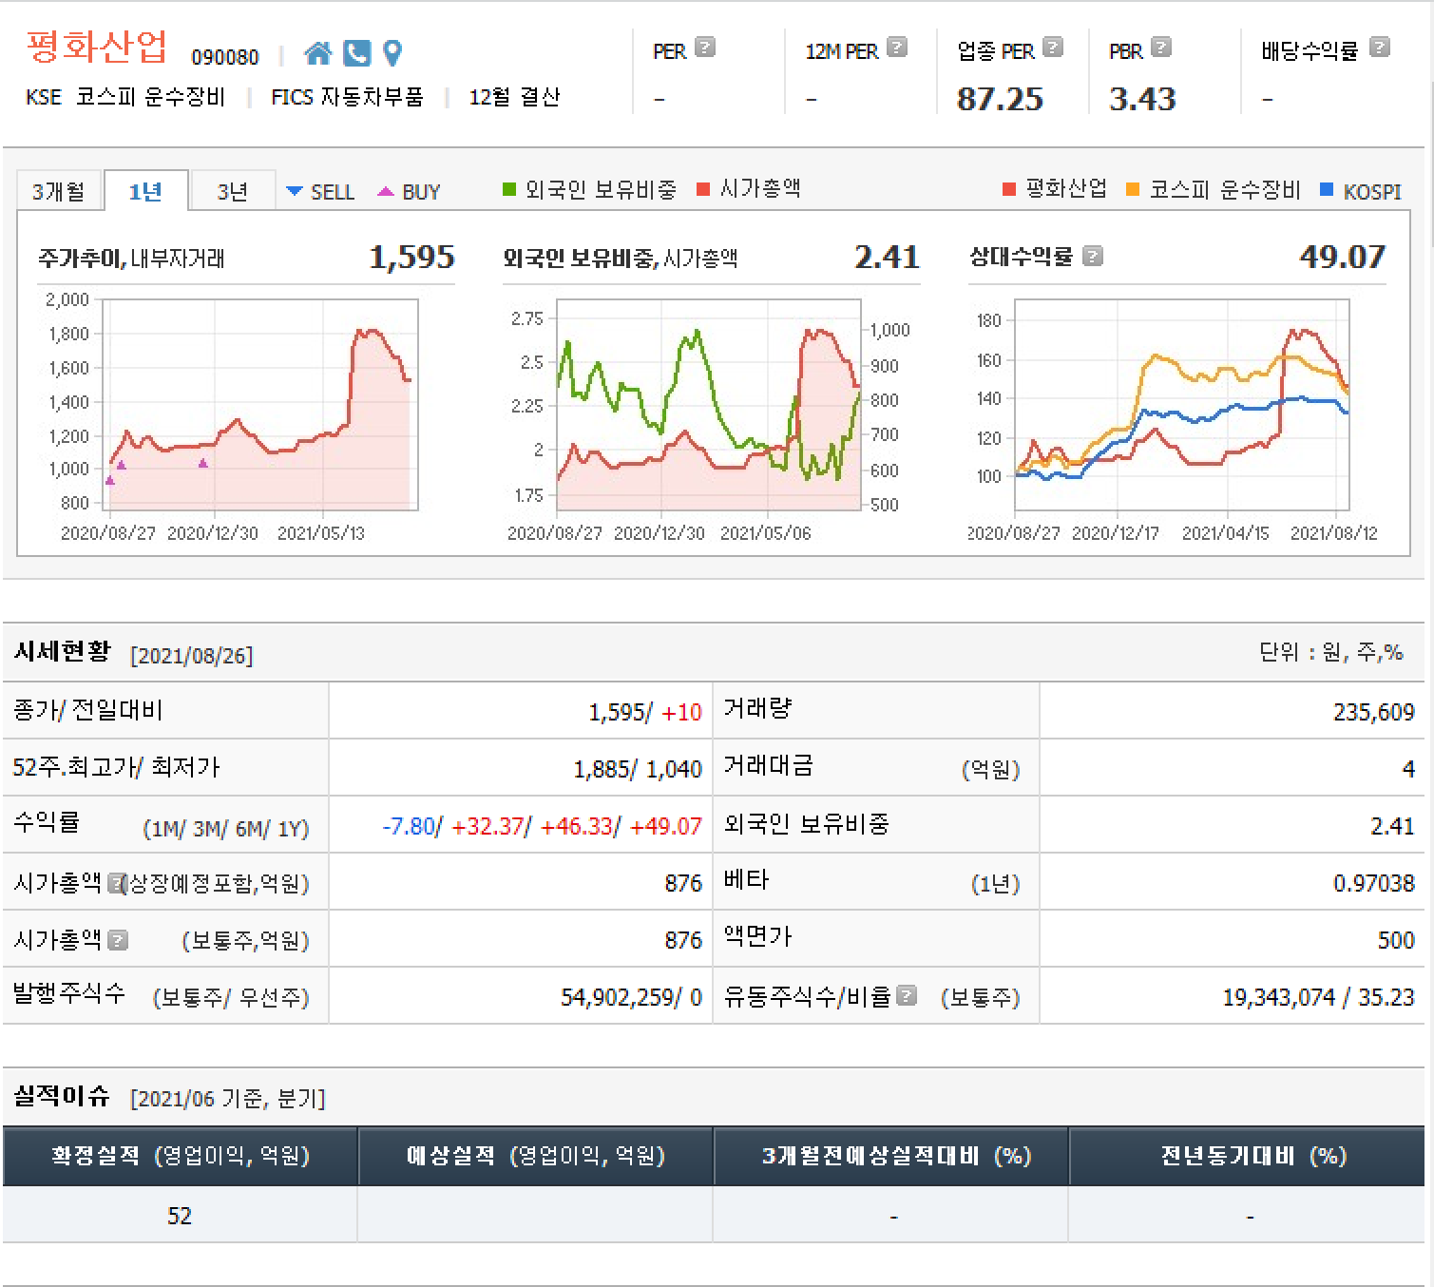The width and height of the screenshot is (1434, 1287).
Task: Click the 시세현황 section heading
Action: pyautogui.click(x=62, y=652)
